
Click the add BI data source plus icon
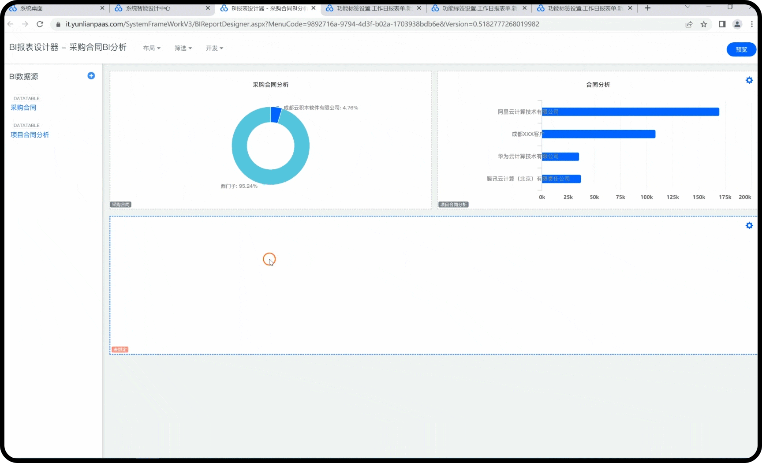tap(91, 76)
